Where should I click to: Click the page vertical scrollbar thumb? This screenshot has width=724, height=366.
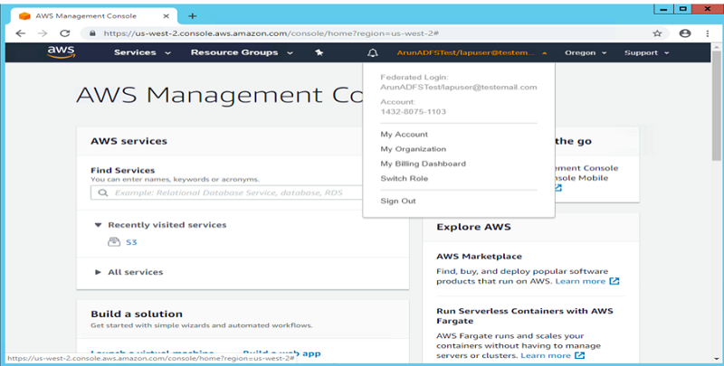click(x=716, y=106)
